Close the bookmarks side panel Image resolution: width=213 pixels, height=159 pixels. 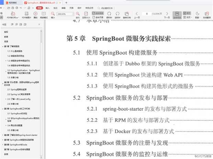click(x=39, y=24)
